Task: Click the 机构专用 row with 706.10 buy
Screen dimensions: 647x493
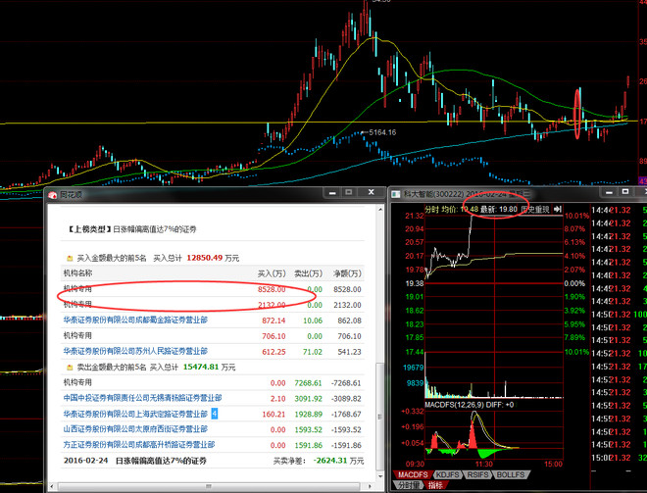Action: coord(213,336)
